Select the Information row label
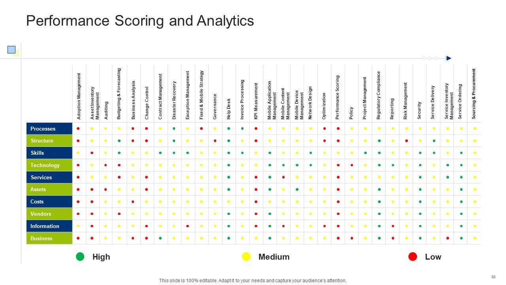 45,226
